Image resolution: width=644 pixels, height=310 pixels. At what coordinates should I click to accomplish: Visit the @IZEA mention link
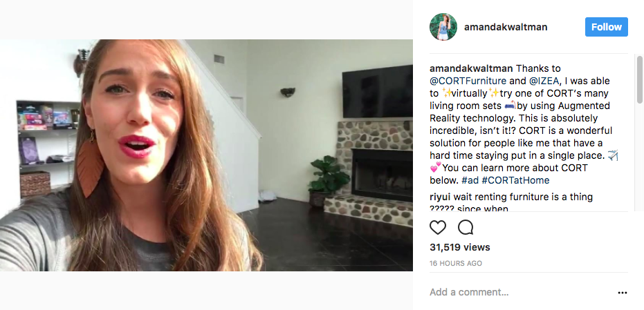click(x=544, y=81)
